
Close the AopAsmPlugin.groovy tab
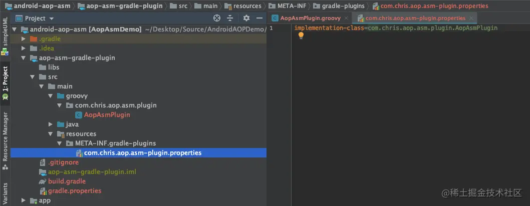346,18
